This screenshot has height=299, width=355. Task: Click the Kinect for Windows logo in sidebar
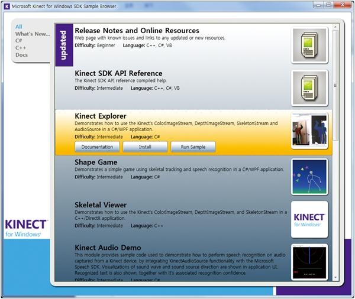point(26,228)
